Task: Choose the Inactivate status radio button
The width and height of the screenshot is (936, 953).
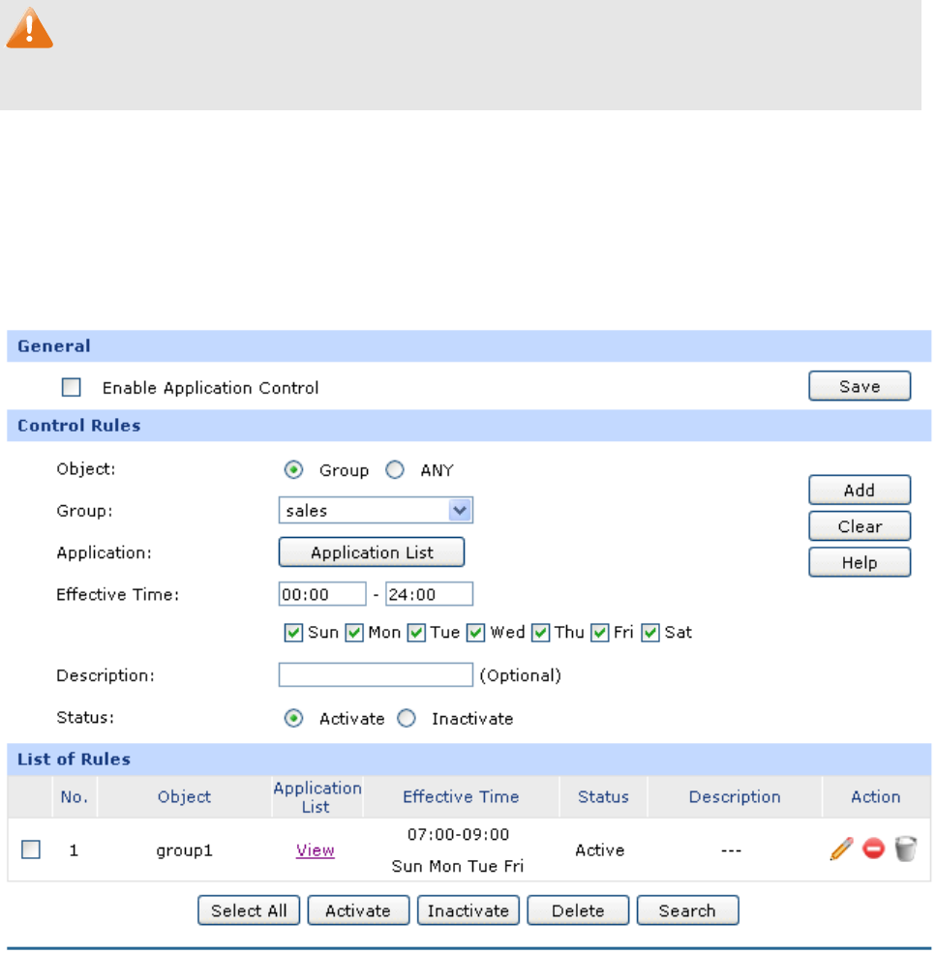Action: 407,719
